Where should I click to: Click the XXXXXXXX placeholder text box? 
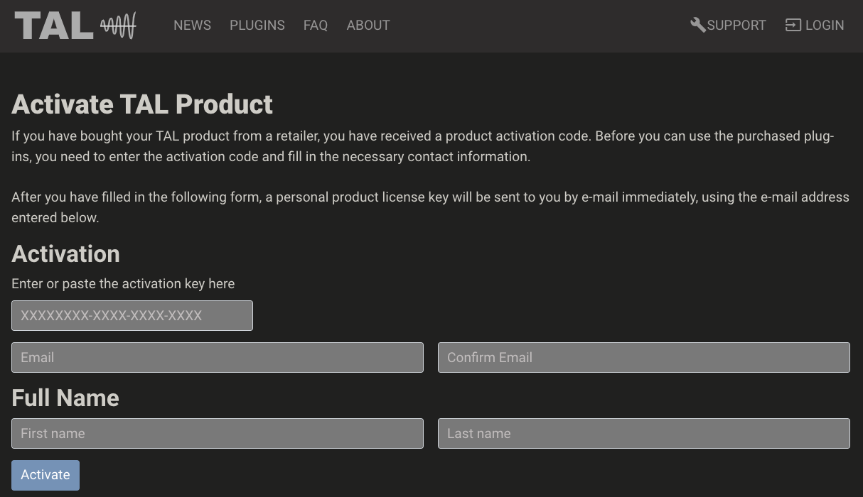[x=132, y=315]
